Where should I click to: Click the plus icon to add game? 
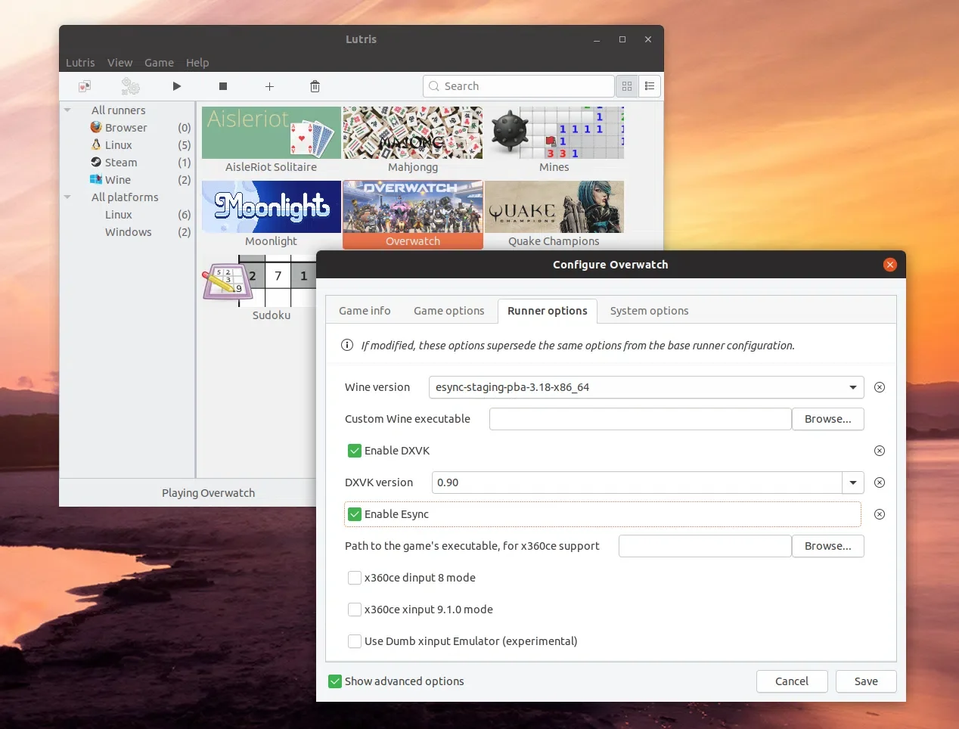coord(269,86)
